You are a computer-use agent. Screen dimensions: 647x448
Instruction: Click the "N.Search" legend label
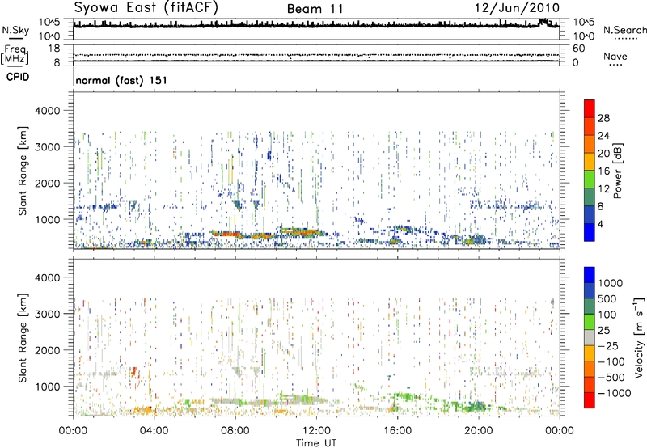[624, 30]
